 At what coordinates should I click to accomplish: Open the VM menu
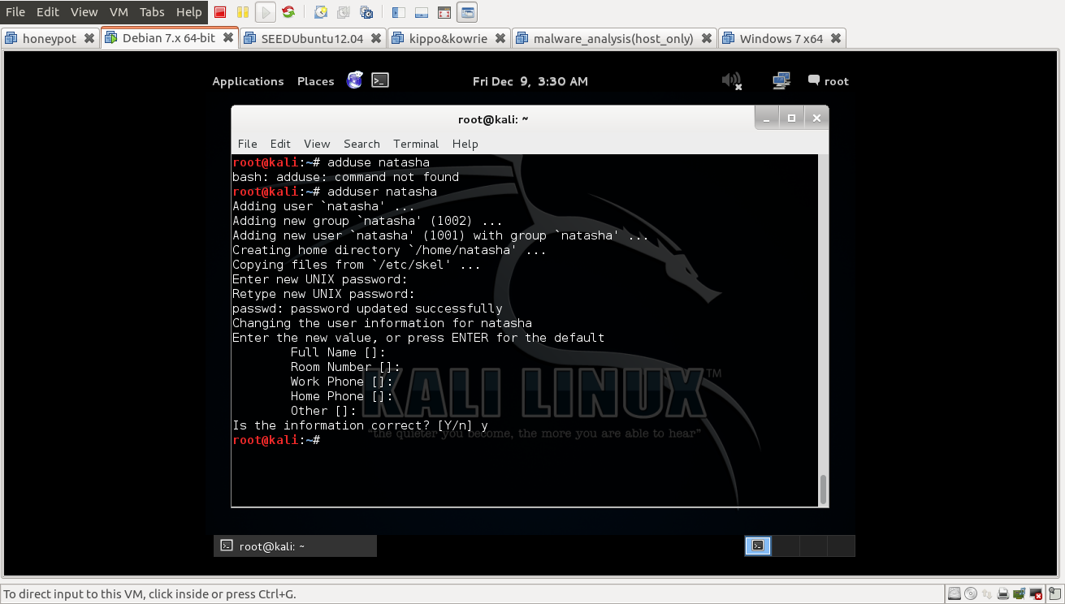(119, 12)
